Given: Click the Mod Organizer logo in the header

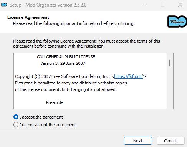Looking at the screenshot, I should tap(177, 21).
